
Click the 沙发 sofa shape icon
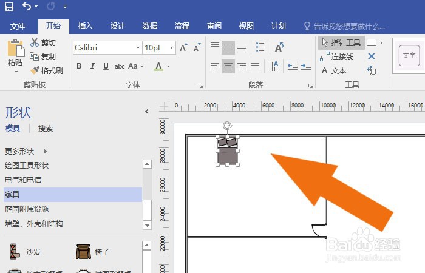click(x=15, y=252)
